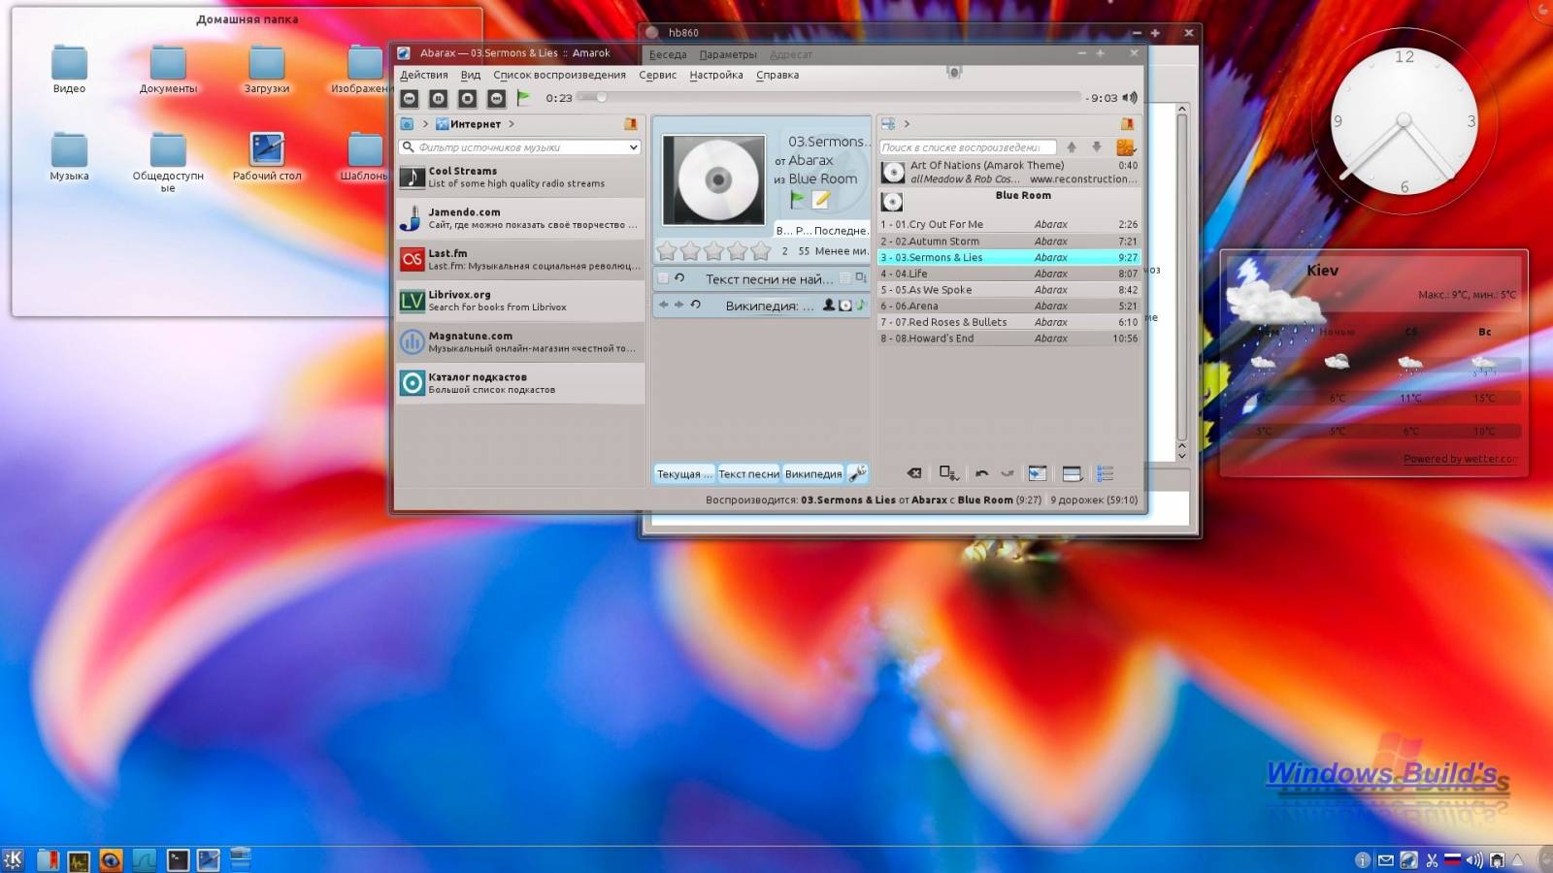Open the Список воспроизведения menu
The height and width of the screenshot is (873, 1553).
559,75
